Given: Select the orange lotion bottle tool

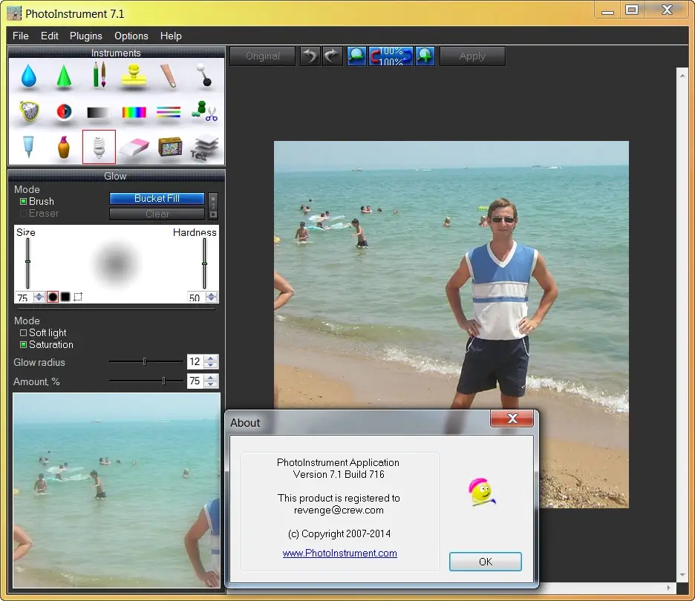Looking at the screenshot, I should click(x=64, y=147).
